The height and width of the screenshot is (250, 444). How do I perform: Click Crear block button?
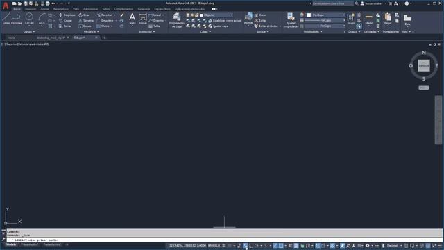tap(260, 15)
